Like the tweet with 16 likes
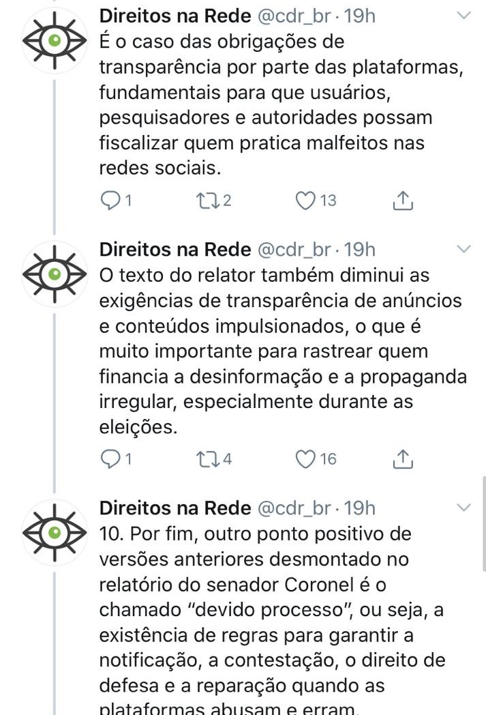486x715 pixels. [x=306, y=459]
